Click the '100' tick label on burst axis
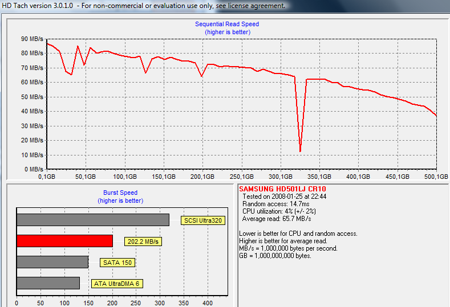The width and height of the screenshot is (450, 307). click(x=64, y=303)
